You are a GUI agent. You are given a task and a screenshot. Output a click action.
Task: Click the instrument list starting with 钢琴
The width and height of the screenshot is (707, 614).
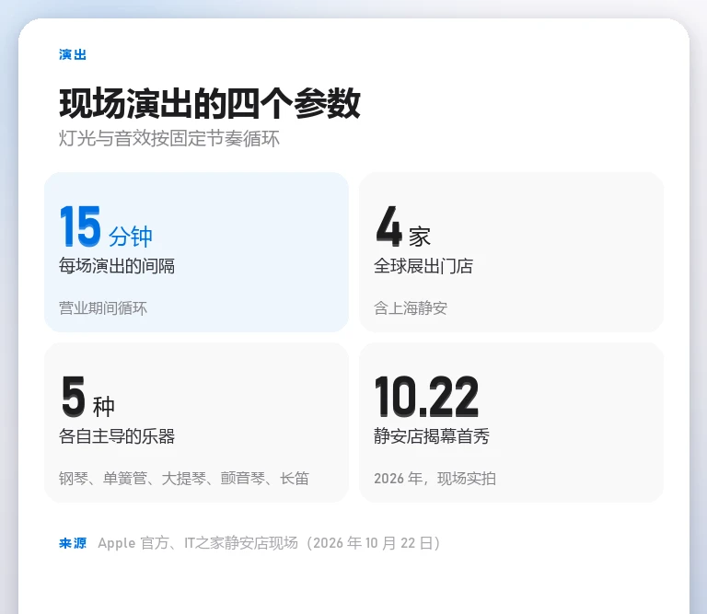point(184,479)
